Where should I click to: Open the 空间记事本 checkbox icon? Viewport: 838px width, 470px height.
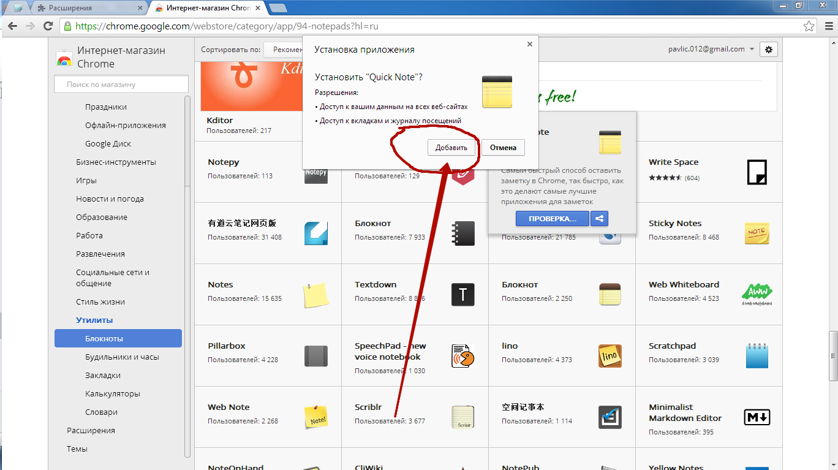pyautogui.click(x=610, y=417)
